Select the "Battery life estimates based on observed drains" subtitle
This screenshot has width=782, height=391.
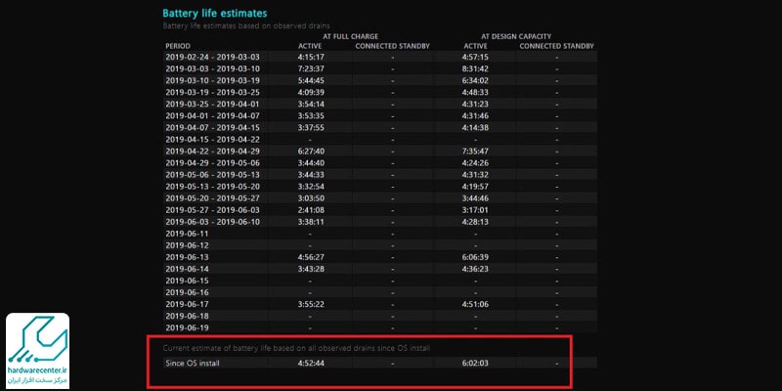pos(246,25)
